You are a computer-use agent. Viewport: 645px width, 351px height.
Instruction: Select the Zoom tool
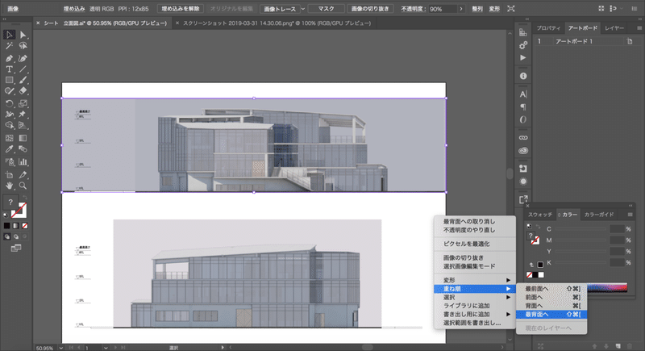tap(23, 186)
